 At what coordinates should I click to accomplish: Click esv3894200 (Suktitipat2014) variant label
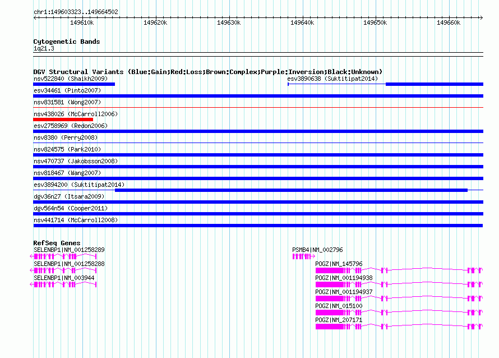tap(79, 185)
